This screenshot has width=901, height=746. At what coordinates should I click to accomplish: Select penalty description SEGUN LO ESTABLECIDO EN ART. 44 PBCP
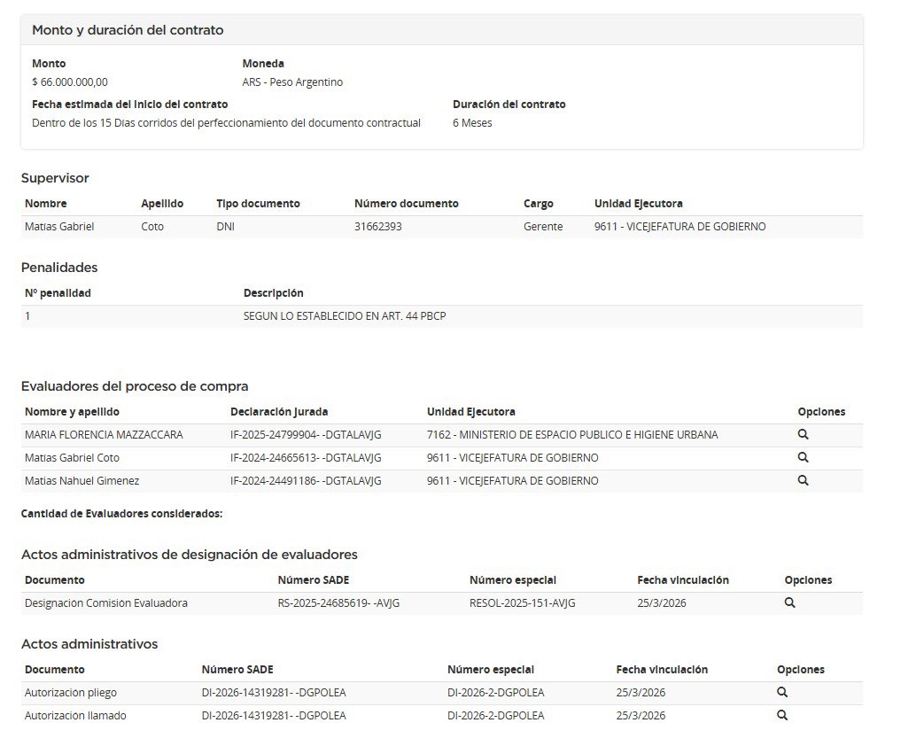[x=345, y=316]
